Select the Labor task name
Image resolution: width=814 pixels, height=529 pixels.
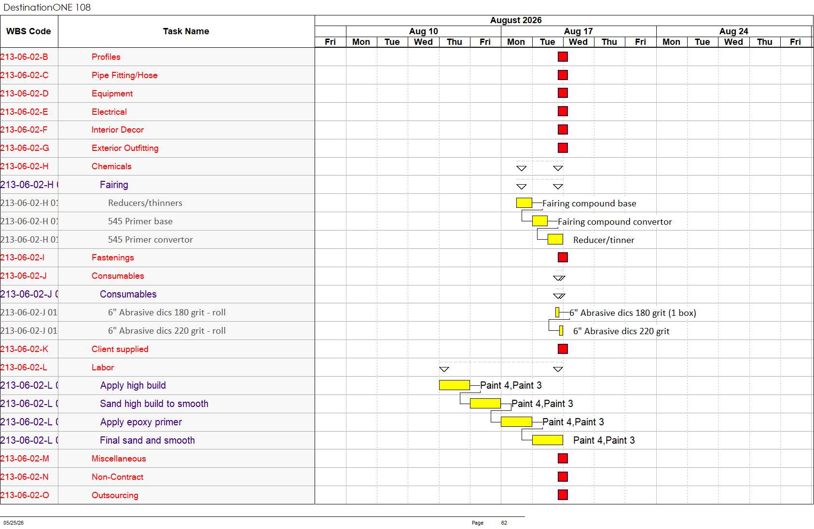[103, 367]
